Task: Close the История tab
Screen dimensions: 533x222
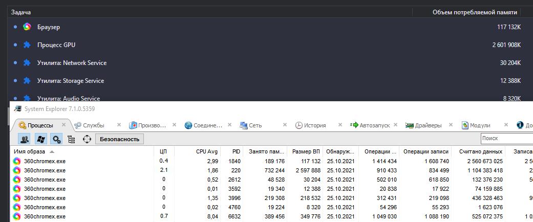Action: [340, 125]
